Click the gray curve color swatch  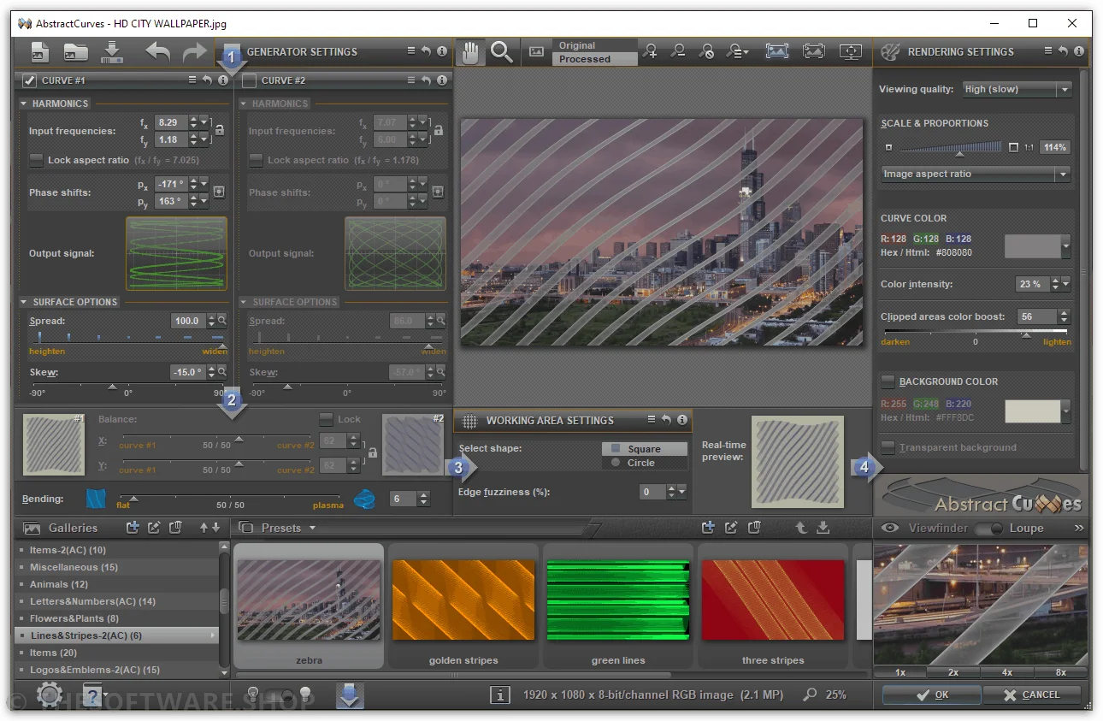[x=1032, y=246]
